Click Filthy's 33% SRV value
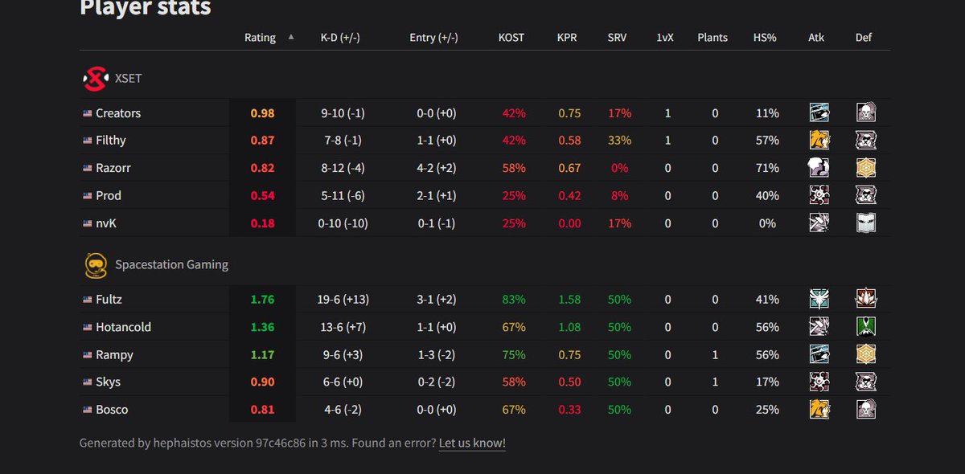965x474 pixels. tap(619, 141)
